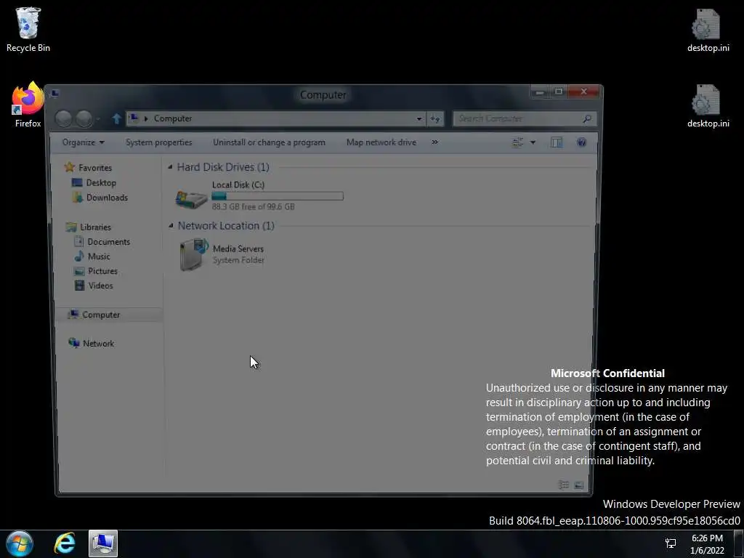Click Uninstall or change a program
The width and height of the screenshot is (744, 558).
tap(269, 142)
